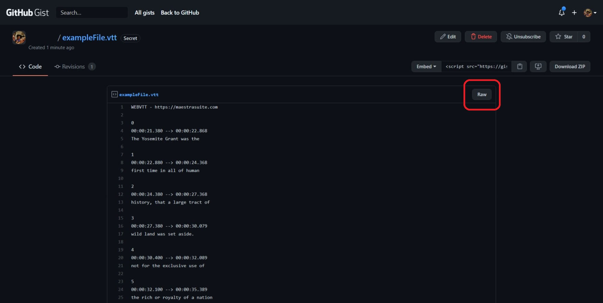Click the Secret label badge
The height and width of the screenshot is (303, 603).
tap(130, 38)
